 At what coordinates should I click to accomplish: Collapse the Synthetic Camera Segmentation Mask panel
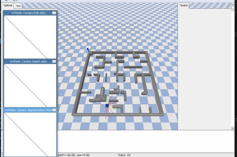54,110
